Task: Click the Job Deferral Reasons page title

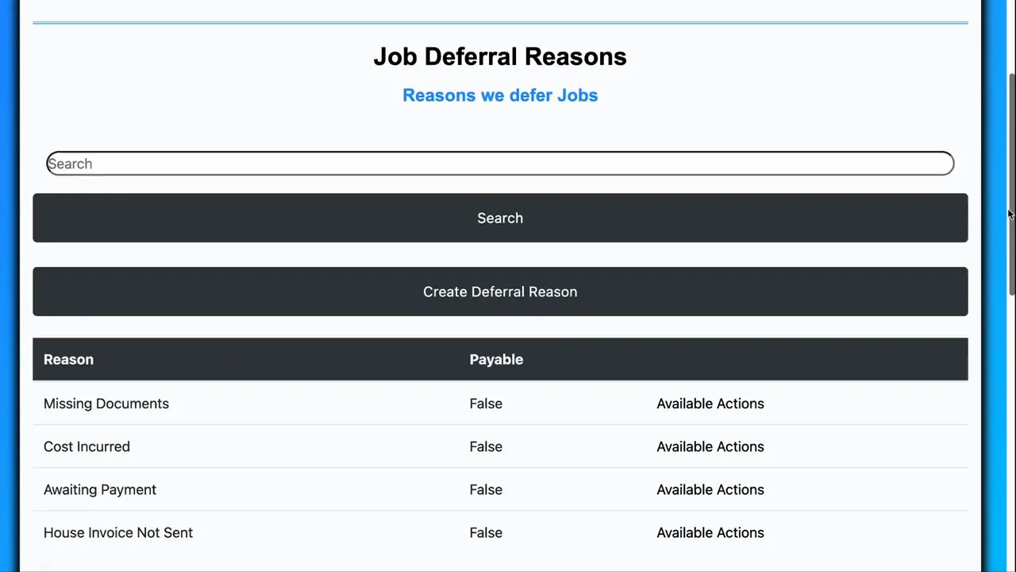Action: tap(500, 56)
